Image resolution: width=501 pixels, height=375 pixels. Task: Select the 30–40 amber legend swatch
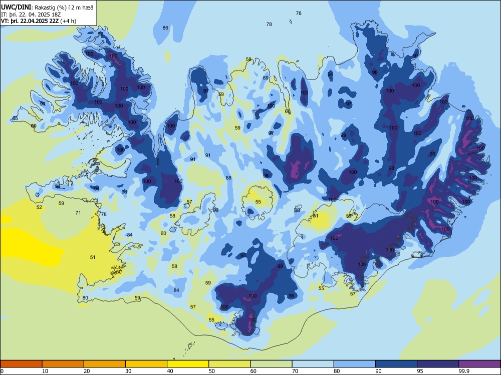[x=146, y=364]
